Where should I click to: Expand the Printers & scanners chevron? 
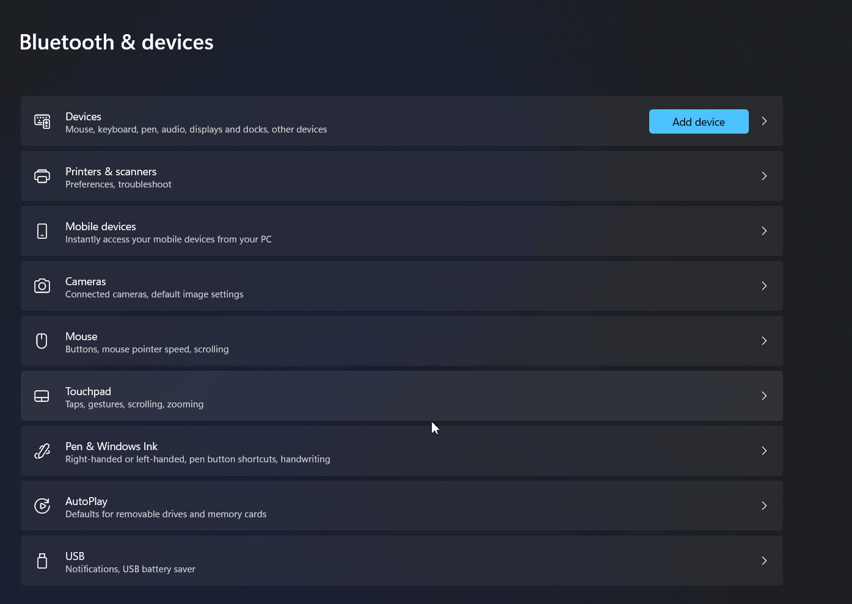(x=764, y=176)
